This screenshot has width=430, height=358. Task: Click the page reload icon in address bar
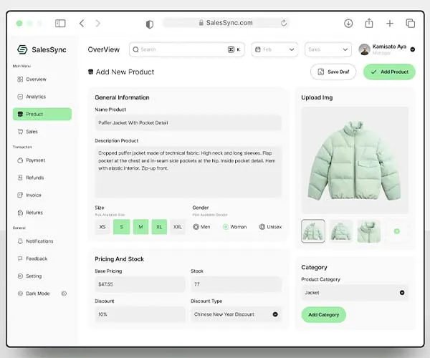pyautogui.click(x=284, y=23)
